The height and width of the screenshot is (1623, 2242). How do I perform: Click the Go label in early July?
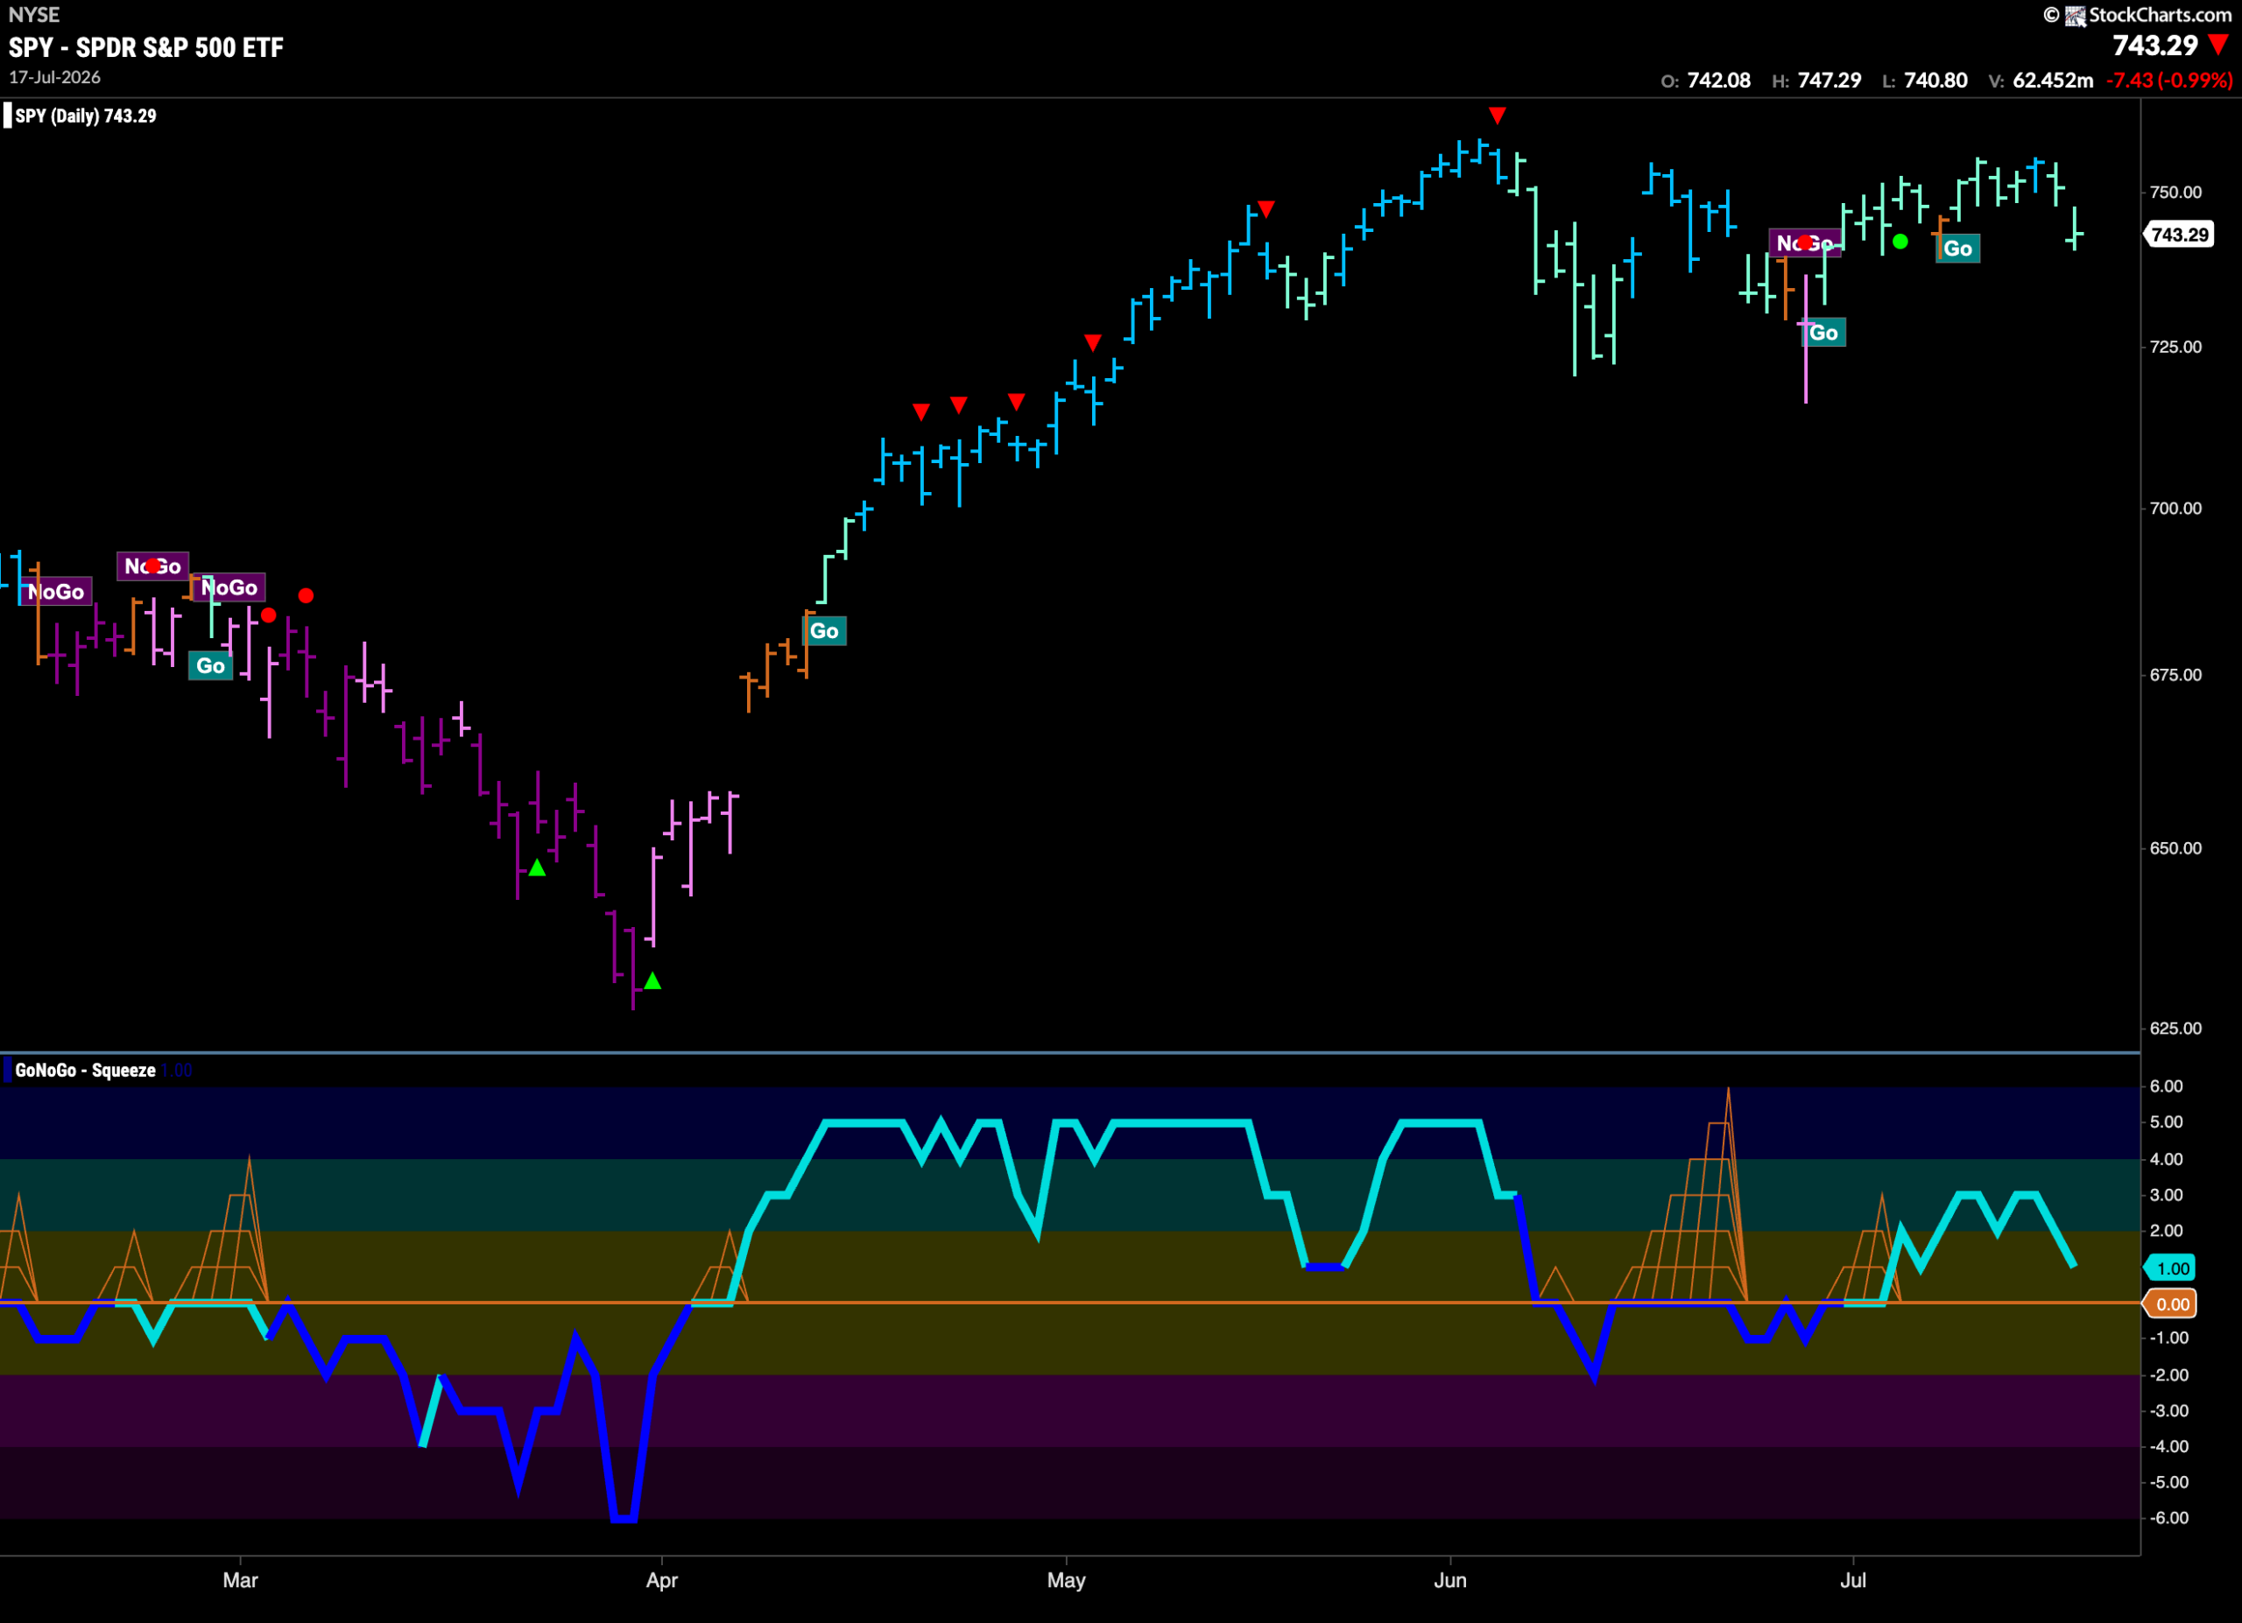click(1958, 249)
